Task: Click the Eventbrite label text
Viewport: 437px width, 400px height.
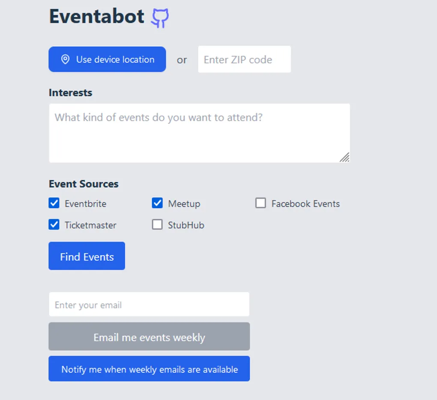Action: [86, 203]
